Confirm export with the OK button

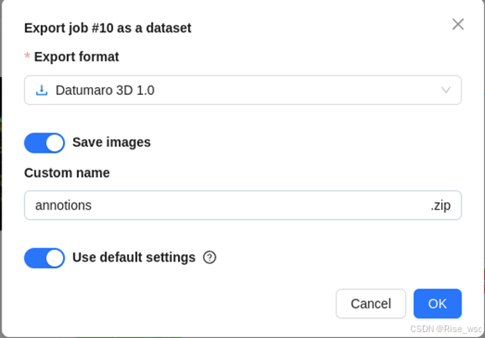[437, 304]
